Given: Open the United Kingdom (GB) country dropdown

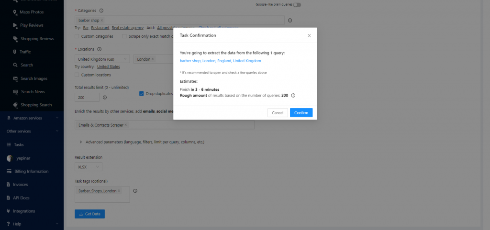Looking at the screenshot, I should tap(102, 59).
